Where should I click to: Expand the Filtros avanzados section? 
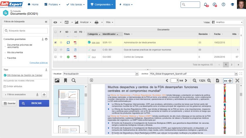(x=6, y=94)
